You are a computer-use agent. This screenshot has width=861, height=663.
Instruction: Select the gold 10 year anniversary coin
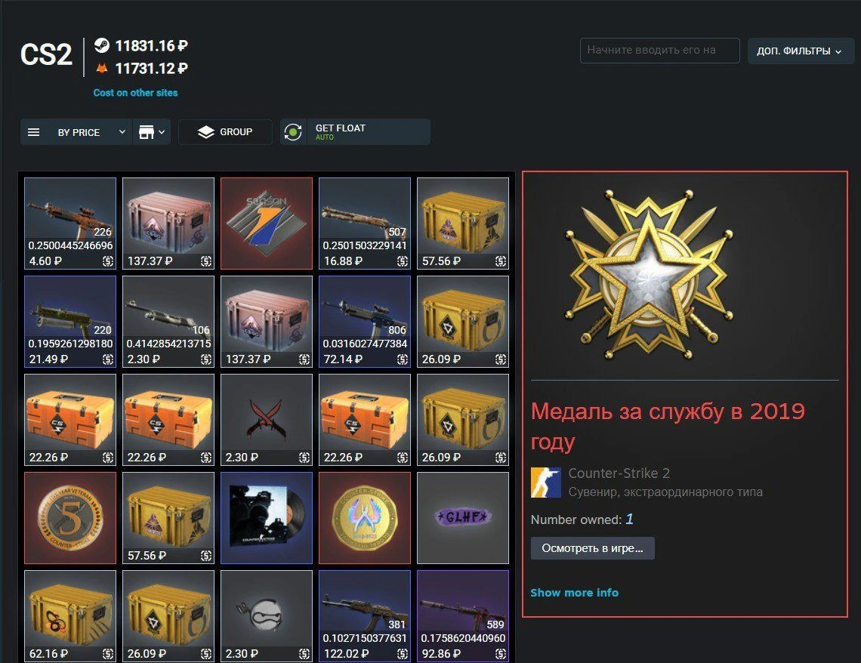pos(365,518)
